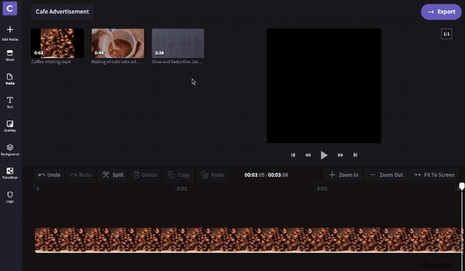Click the Delete toolbar button
This screenshot has height=271, width=465.
[145, 175]
